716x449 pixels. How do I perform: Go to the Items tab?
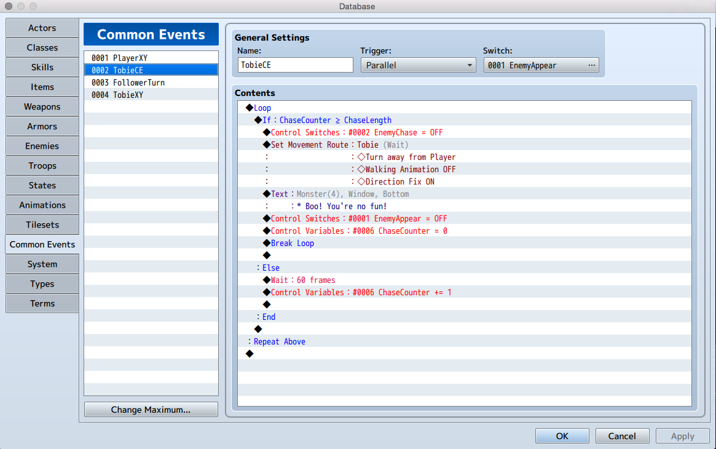tap(42, 87)
